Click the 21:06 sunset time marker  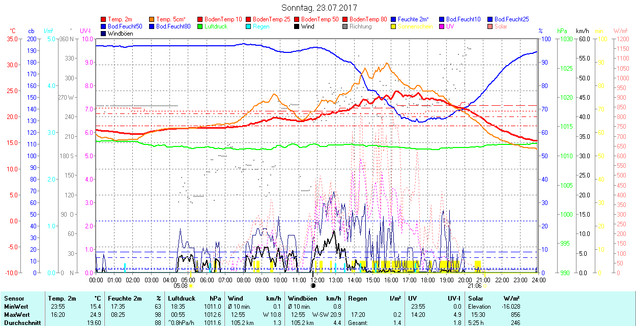(x=475, y=286)
